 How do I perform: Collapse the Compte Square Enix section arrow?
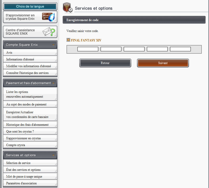[x=53, y=45]
